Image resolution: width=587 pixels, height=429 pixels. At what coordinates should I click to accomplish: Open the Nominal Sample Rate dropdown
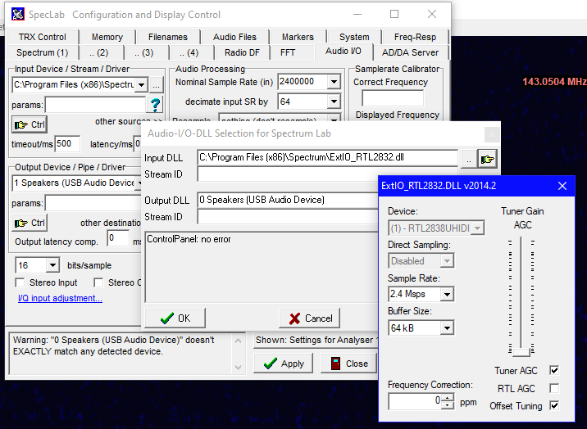pos(333,82)
